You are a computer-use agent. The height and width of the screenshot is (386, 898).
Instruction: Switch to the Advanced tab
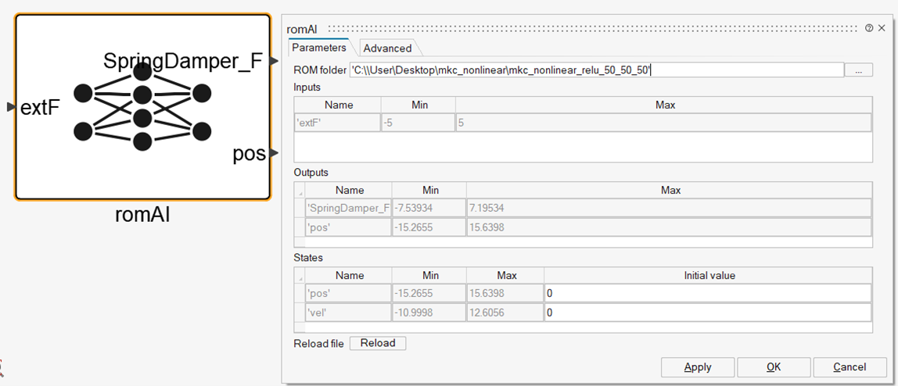(387, 48)
